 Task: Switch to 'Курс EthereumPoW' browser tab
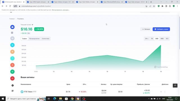(x=112, y=2)
